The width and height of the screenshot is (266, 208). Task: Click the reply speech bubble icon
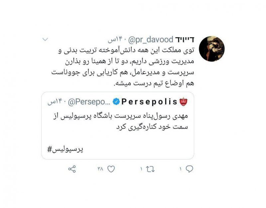pos(189,169)
